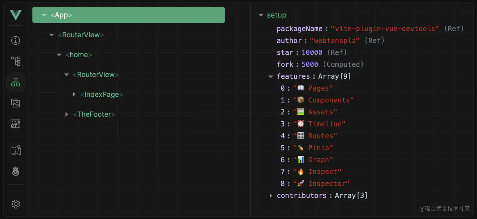Collapse the setup section arrow
This screenshot has height=219, width=477.
coord(261,15)
